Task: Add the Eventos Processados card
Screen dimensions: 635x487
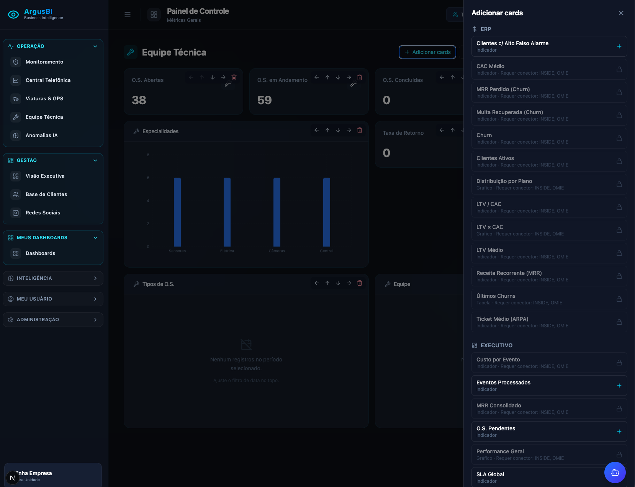Action: 619,386
